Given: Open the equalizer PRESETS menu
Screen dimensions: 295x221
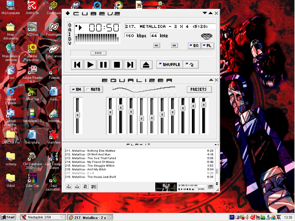Looking at the screenshot, I should 199,89.
